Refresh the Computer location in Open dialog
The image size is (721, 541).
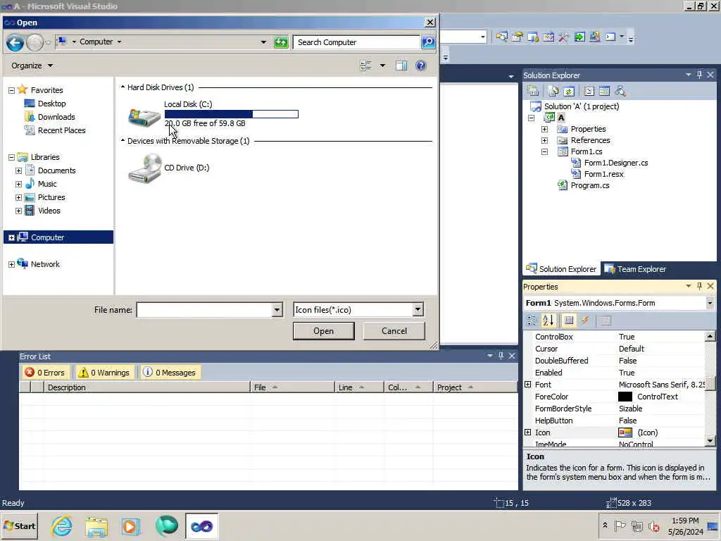click(281, 42)
